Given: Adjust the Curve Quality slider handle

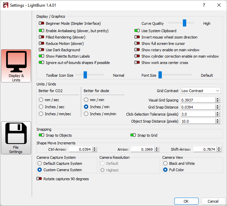Looking at the screenshot, I should [185, 23].
